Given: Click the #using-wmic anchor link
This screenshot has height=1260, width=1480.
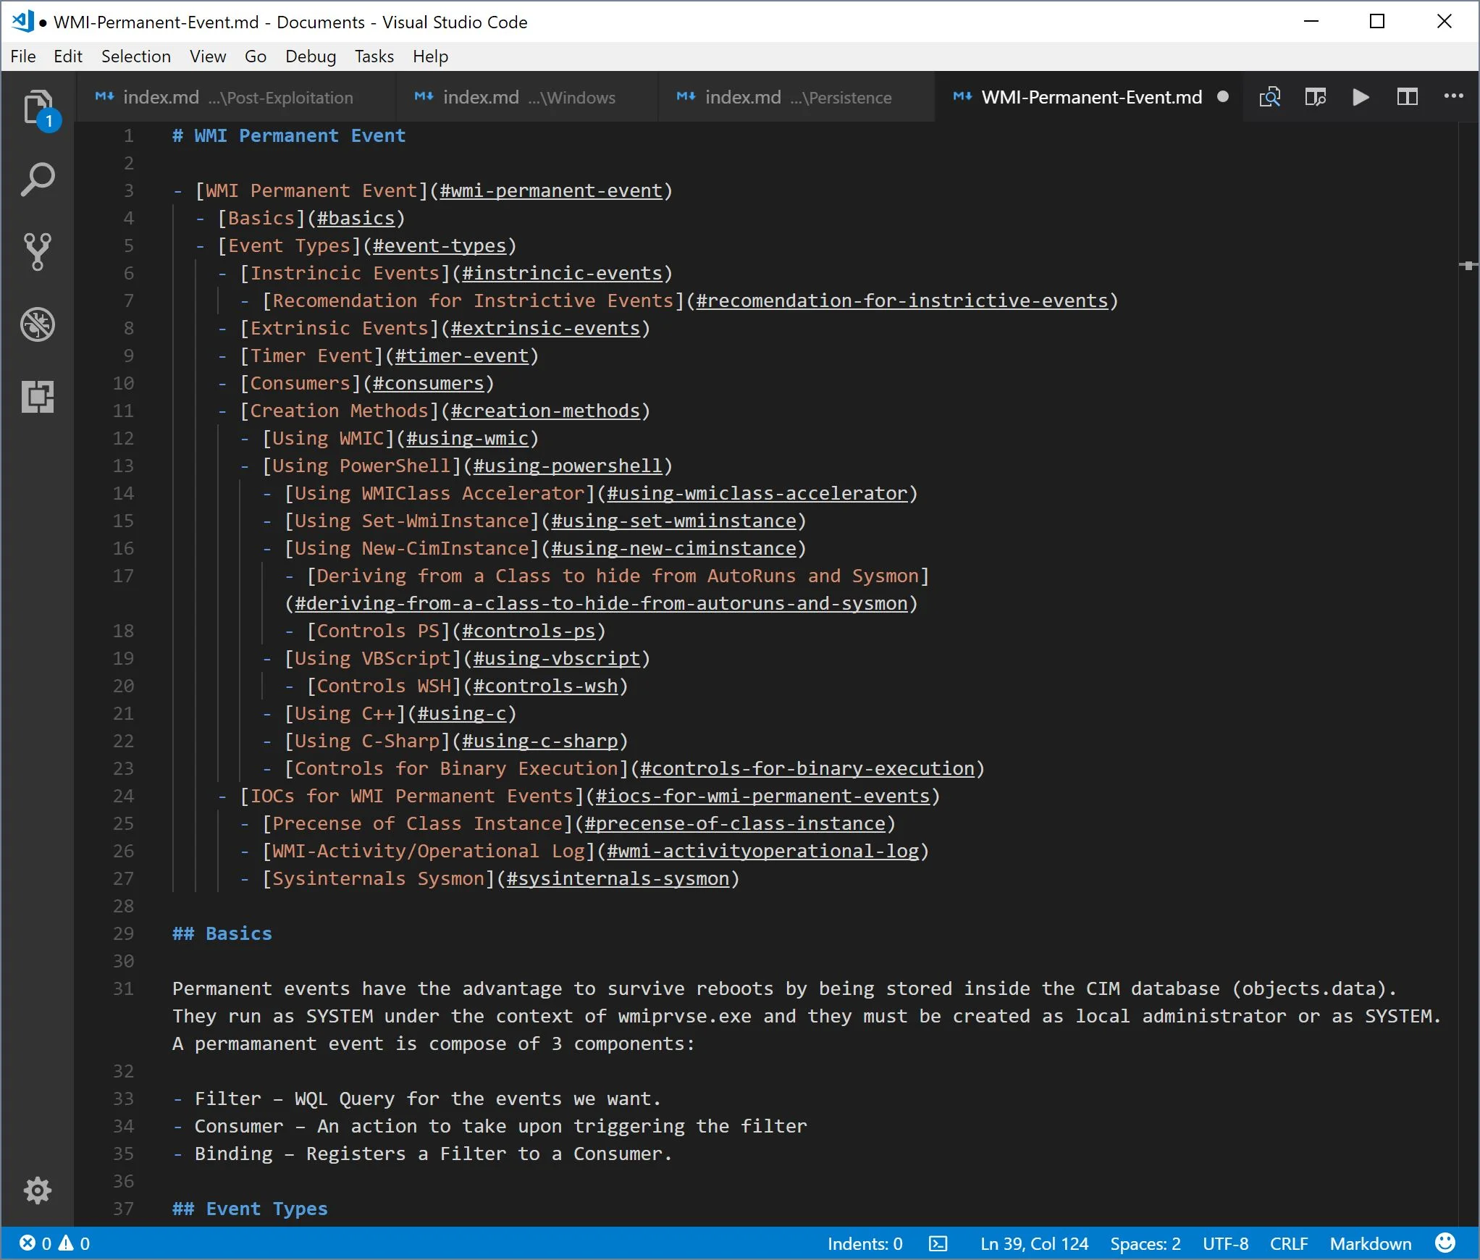Looking at the screenshot, I should [x=467, y=439].
